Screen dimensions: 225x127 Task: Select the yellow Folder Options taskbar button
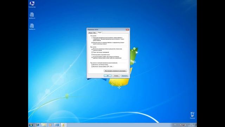(64, 125)
